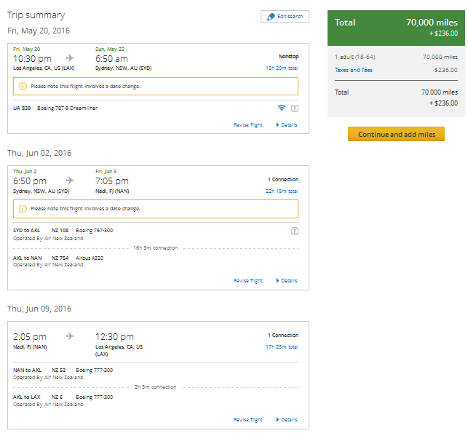Click the Trip summary heading

pos(36,15)
